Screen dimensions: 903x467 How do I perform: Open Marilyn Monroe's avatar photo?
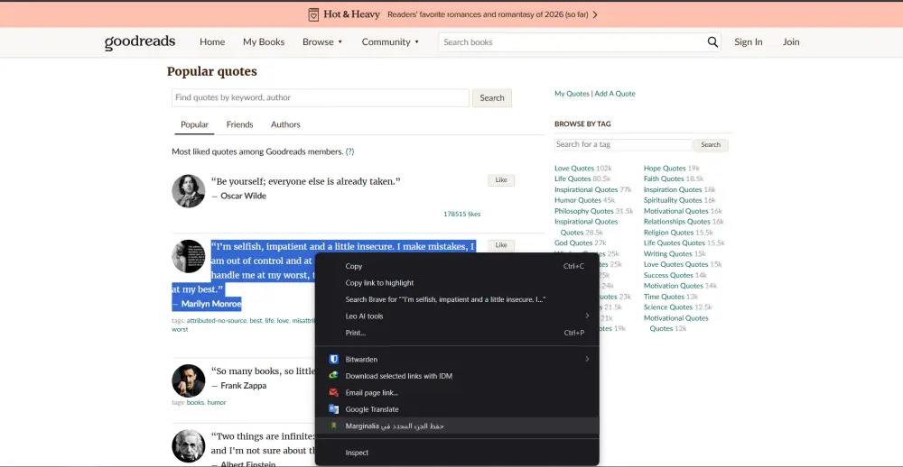click(189, 256)
